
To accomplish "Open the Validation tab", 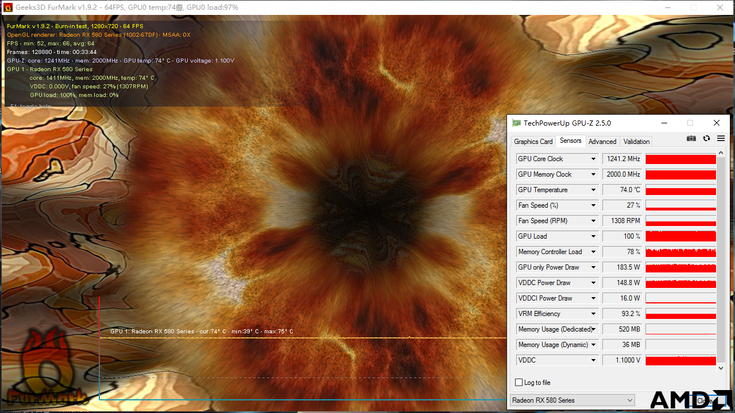I will coord(636,142).
